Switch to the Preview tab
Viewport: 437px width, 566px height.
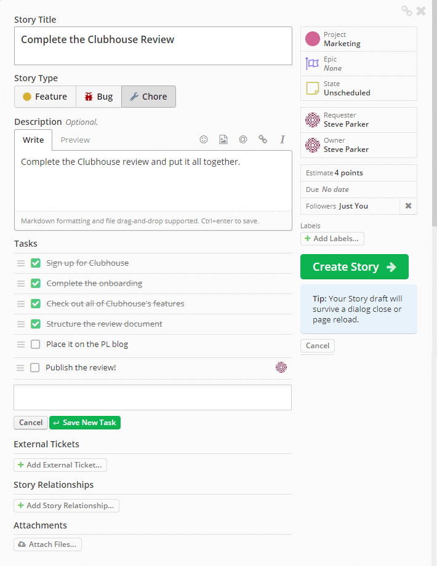pos(75,140)
